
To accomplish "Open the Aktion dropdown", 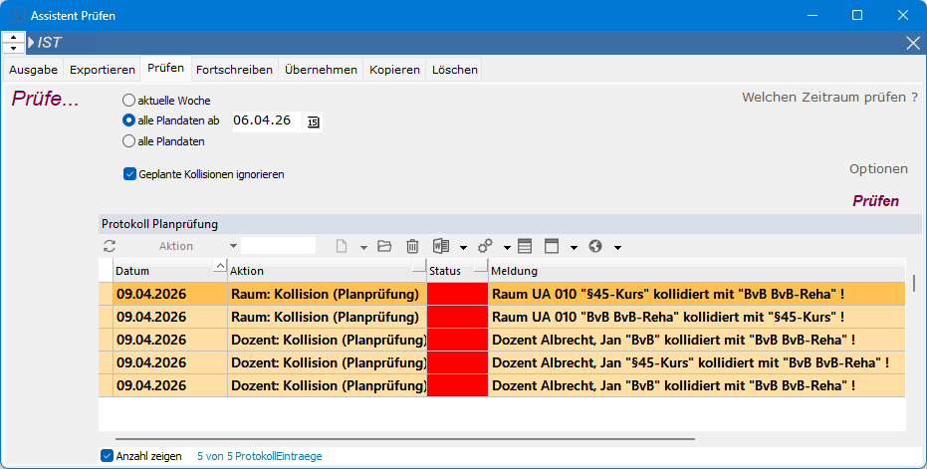I will click(x=233, y=246).
